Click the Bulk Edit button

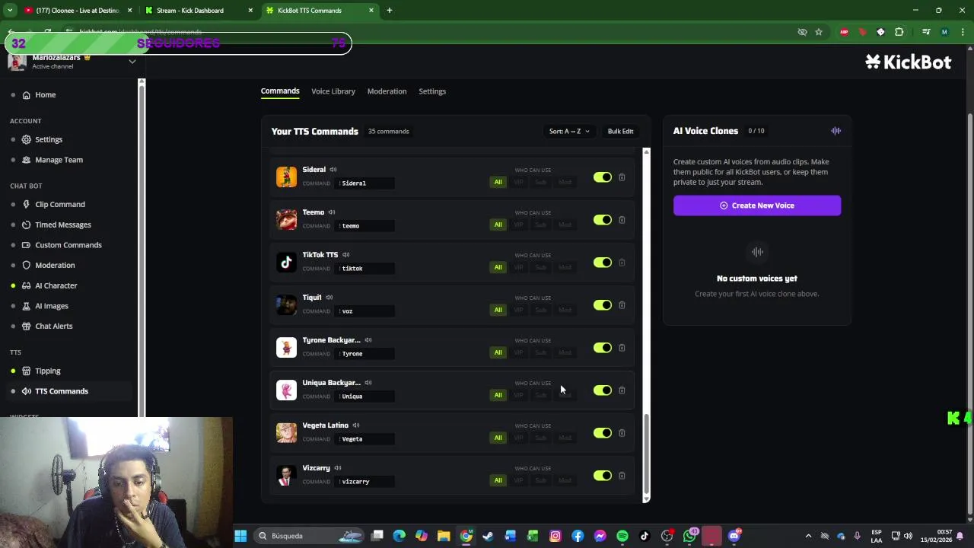(620, 132)
